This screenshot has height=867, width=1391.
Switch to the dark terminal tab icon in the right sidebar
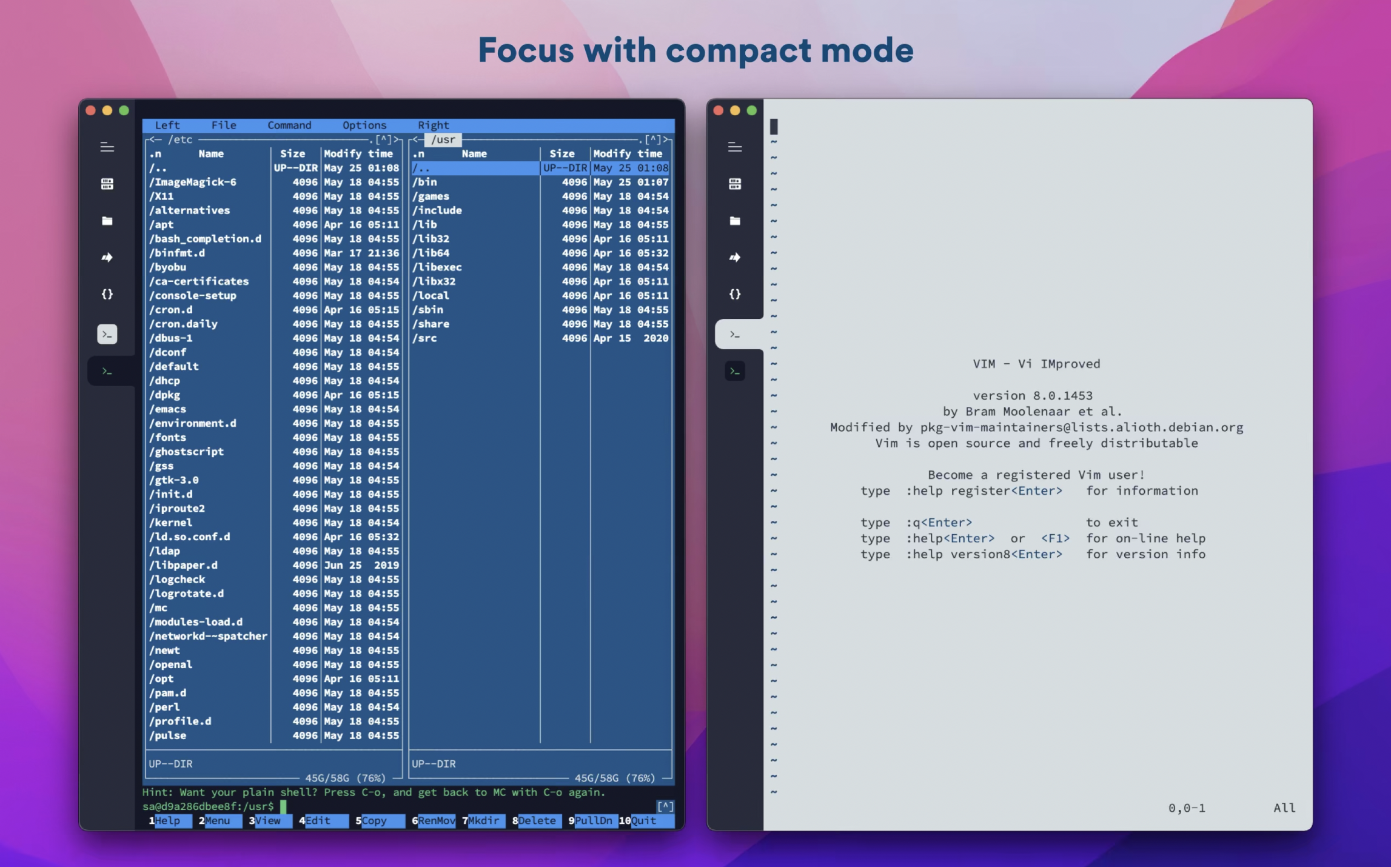[x=734, y=371]
